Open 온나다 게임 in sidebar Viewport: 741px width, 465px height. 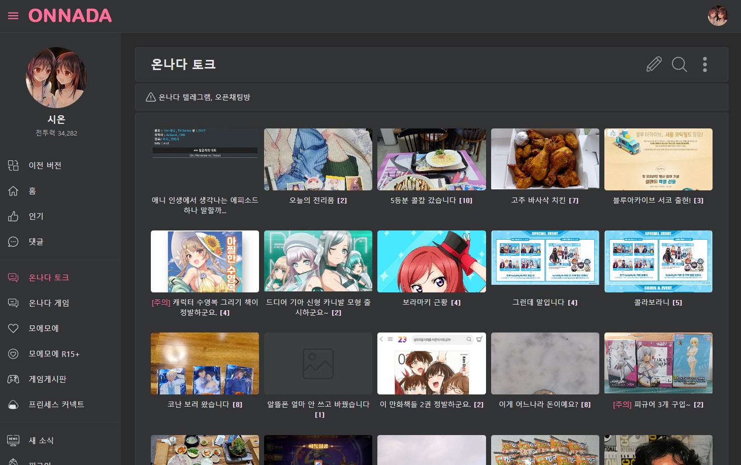click(x=49, y=303)
